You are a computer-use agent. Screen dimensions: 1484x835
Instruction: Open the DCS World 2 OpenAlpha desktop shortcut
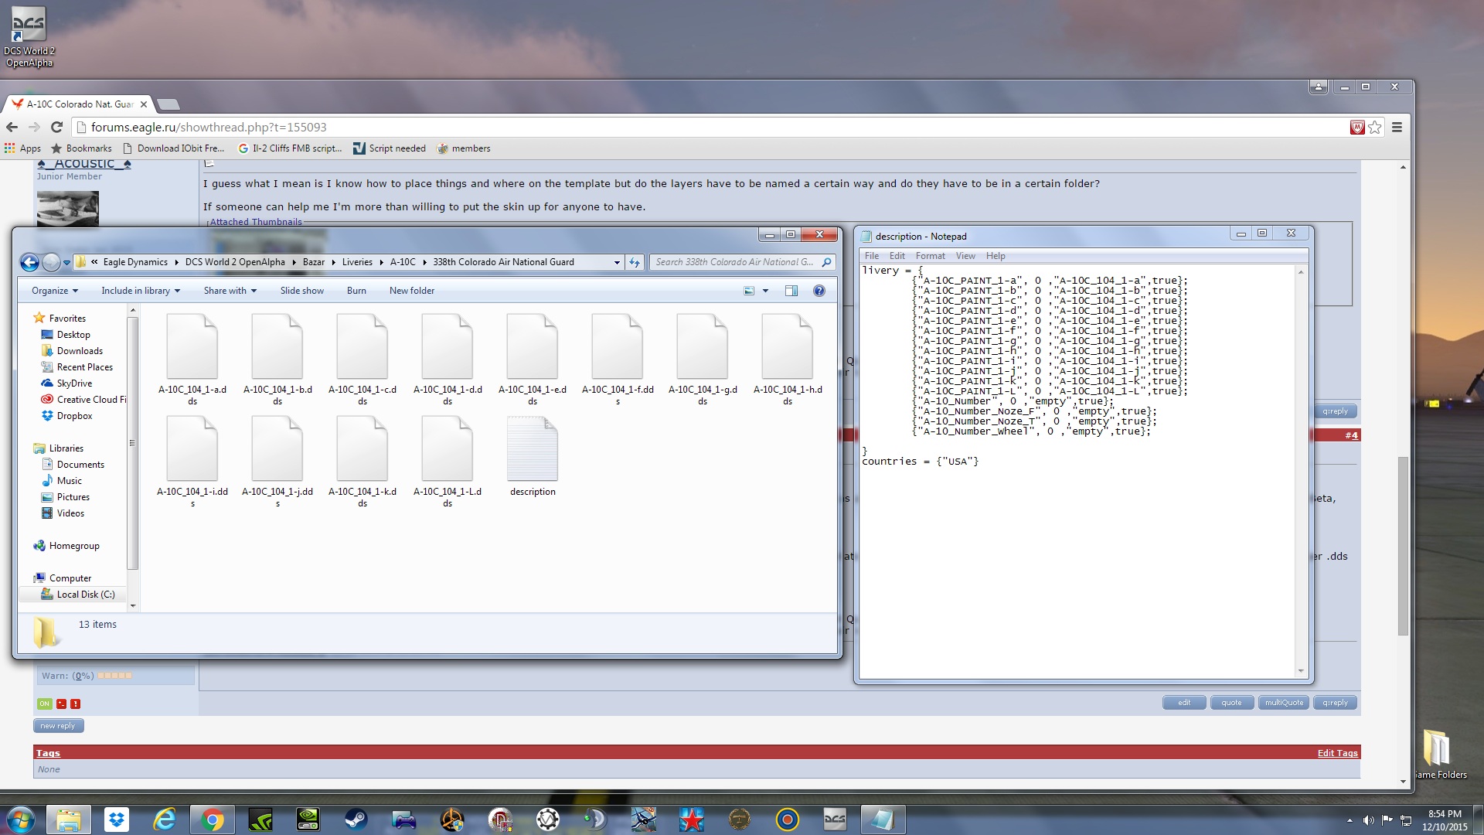29,36
